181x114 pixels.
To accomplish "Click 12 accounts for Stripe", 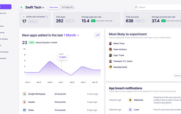I will pyautogui.click(x=60, y=110).
